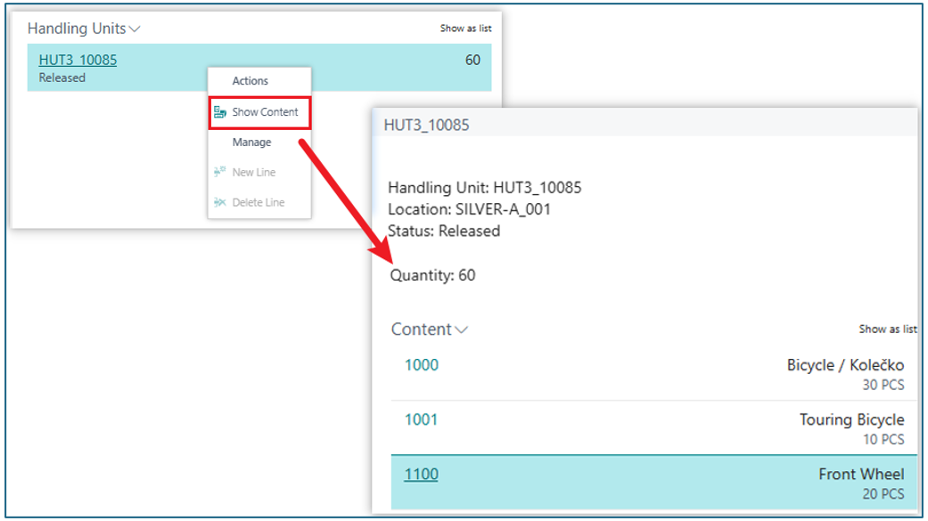The width and height of the screenshot is (928, 521).
Task: Click Show as list in Content section
Action: (x=887, y=330)
